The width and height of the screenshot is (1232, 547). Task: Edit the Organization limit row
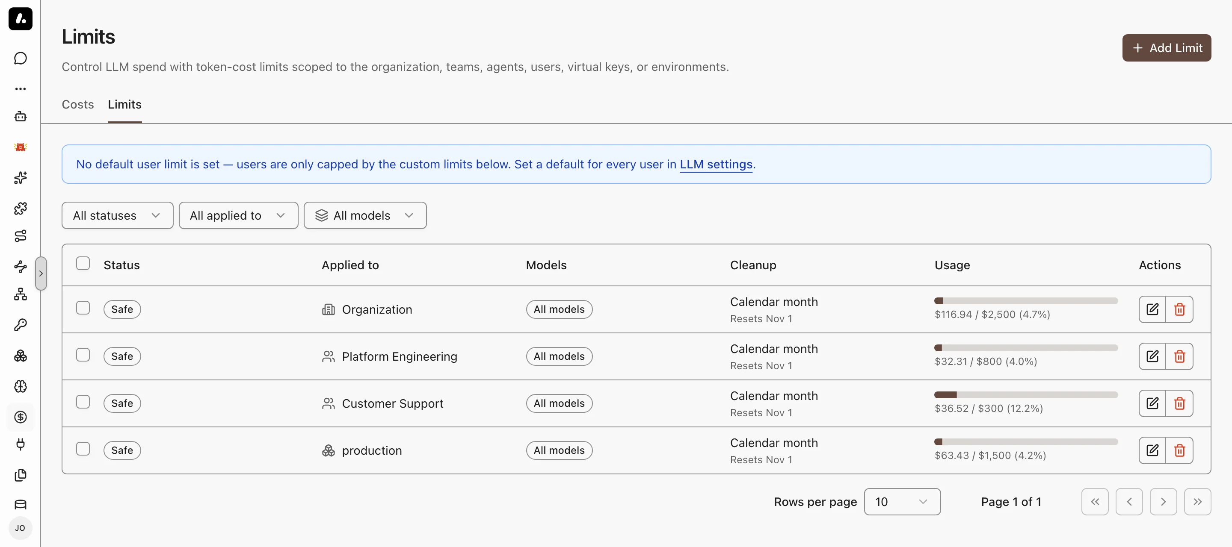point(1152,309)
